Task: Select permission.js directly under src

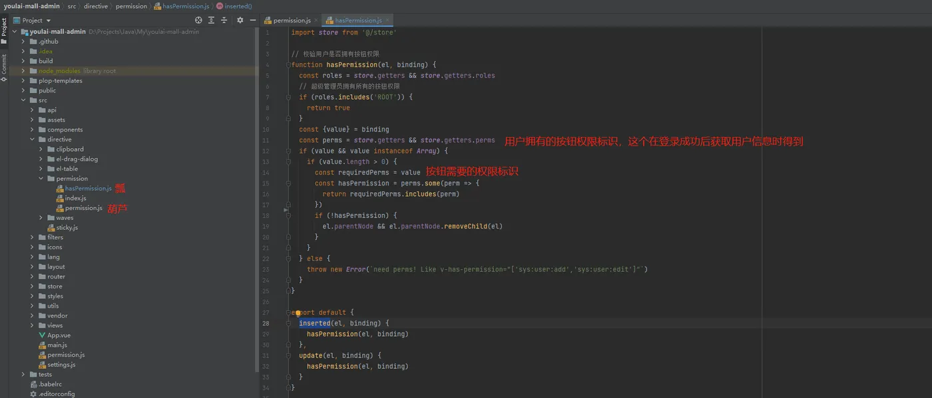Action: pos(66,355)
